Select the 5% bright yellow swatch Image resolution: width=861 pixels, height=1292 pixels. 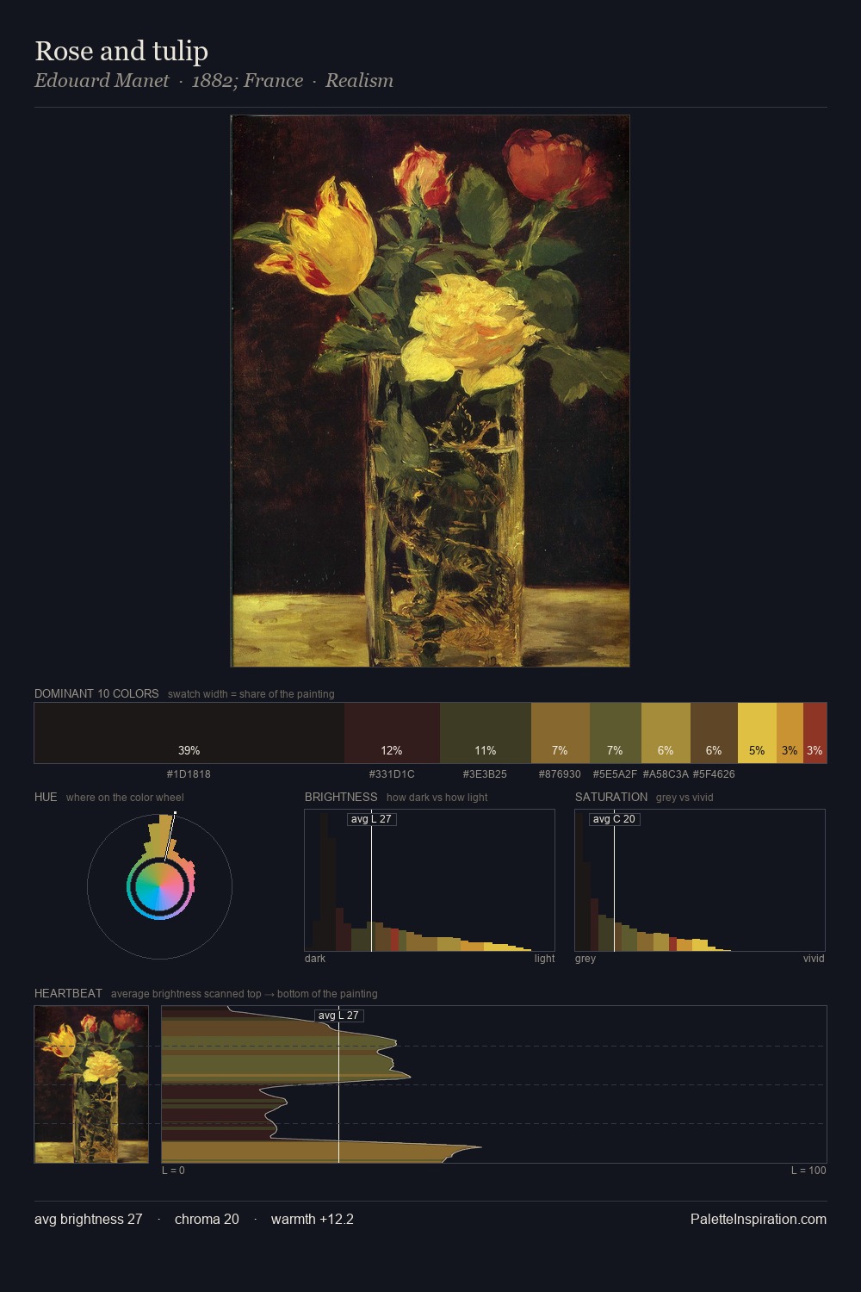click(757, 733)
